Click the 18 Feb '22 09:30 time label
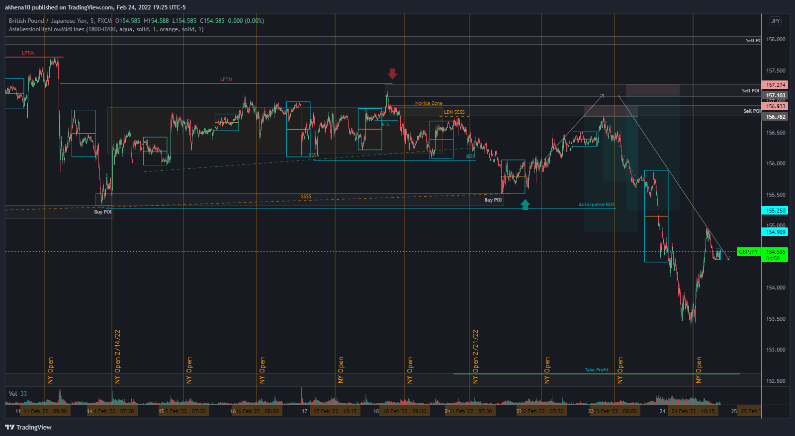The height and width of the screenshot is (436, 795). click(404, 411)
